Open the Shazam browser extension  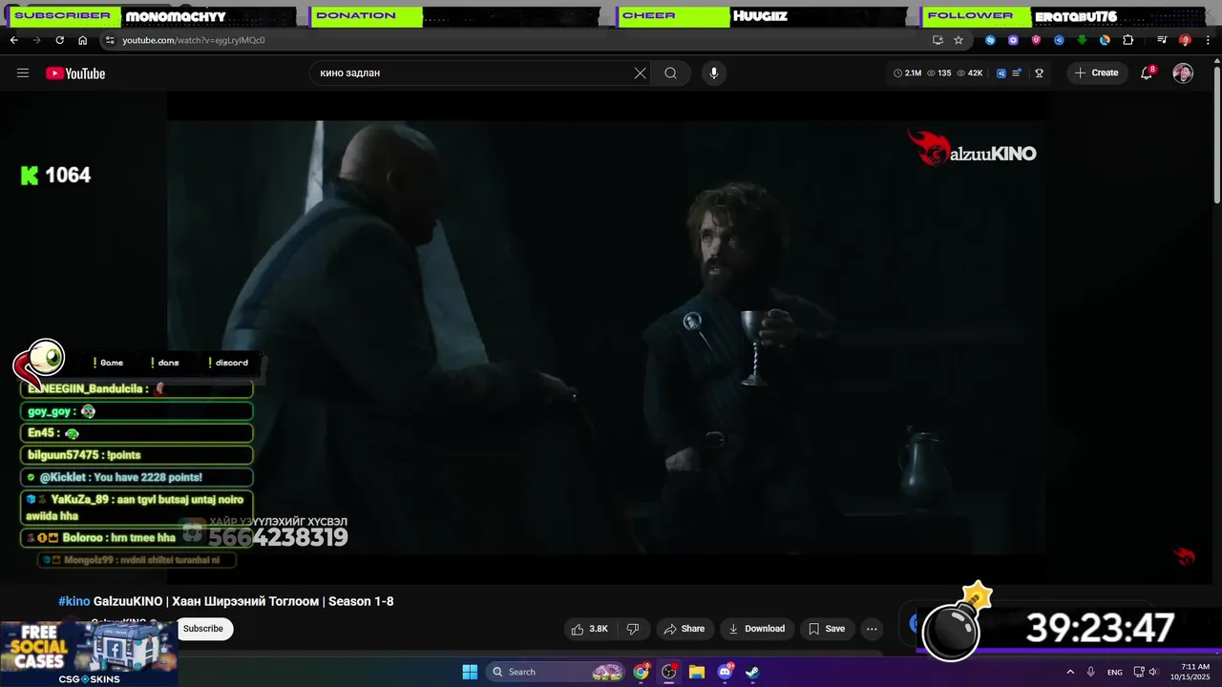tap(990, 40)
